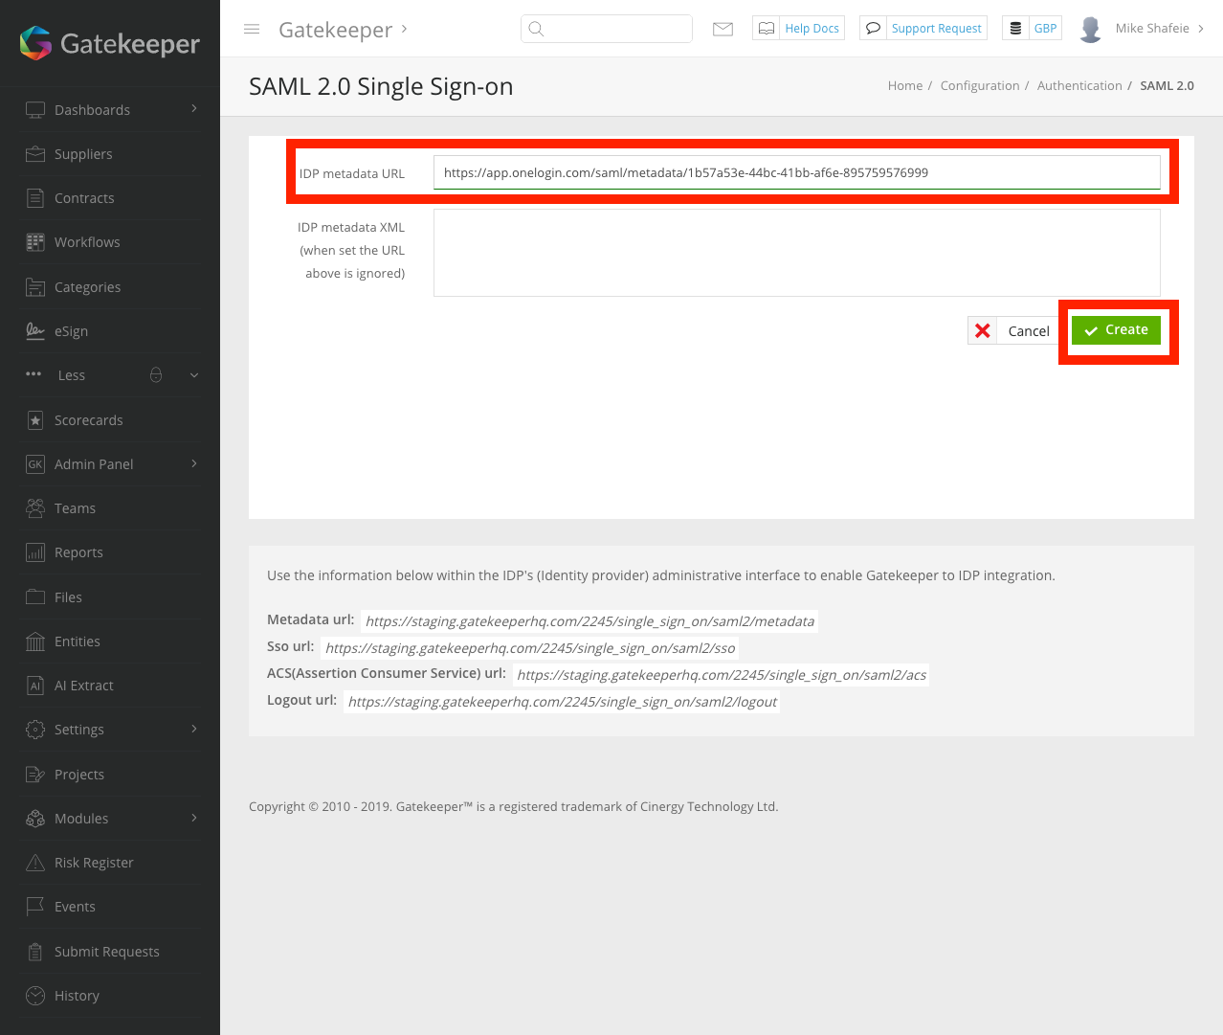Screen dimensions: 1223x1035
Task: Navigate to Authentication via the breadcrumb
Action: [1079, 85]
